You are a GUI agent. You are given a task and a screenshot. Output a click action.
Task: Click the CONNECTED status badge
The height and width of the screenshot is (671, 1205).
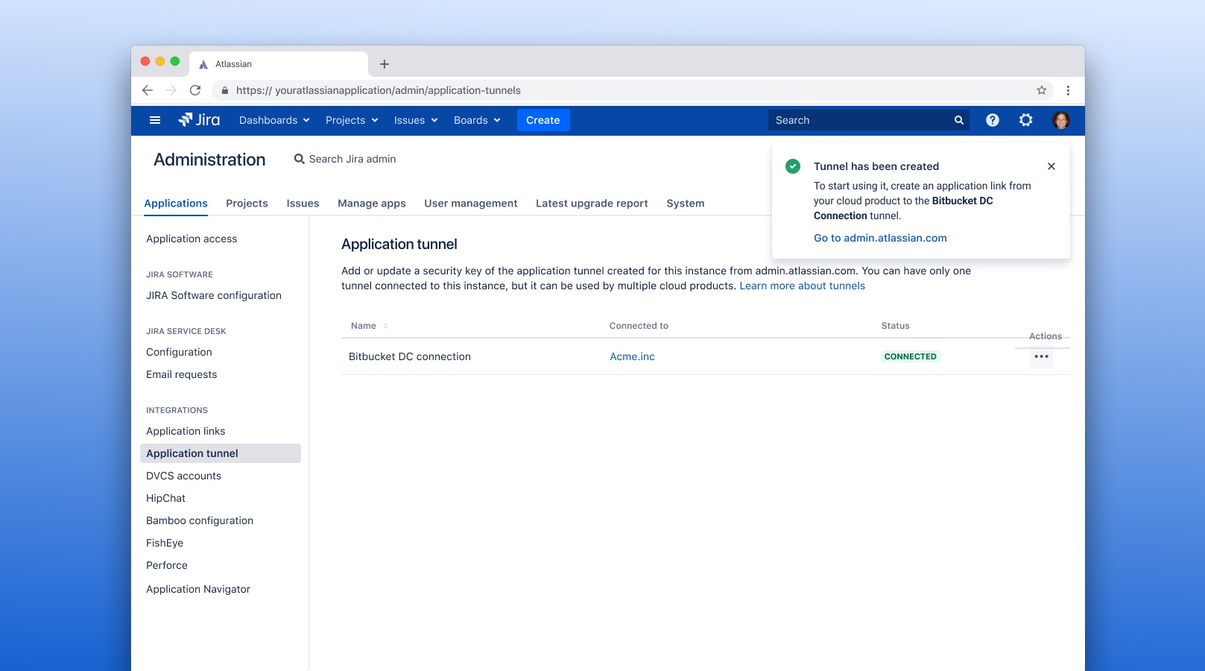(x=911, y=356)
